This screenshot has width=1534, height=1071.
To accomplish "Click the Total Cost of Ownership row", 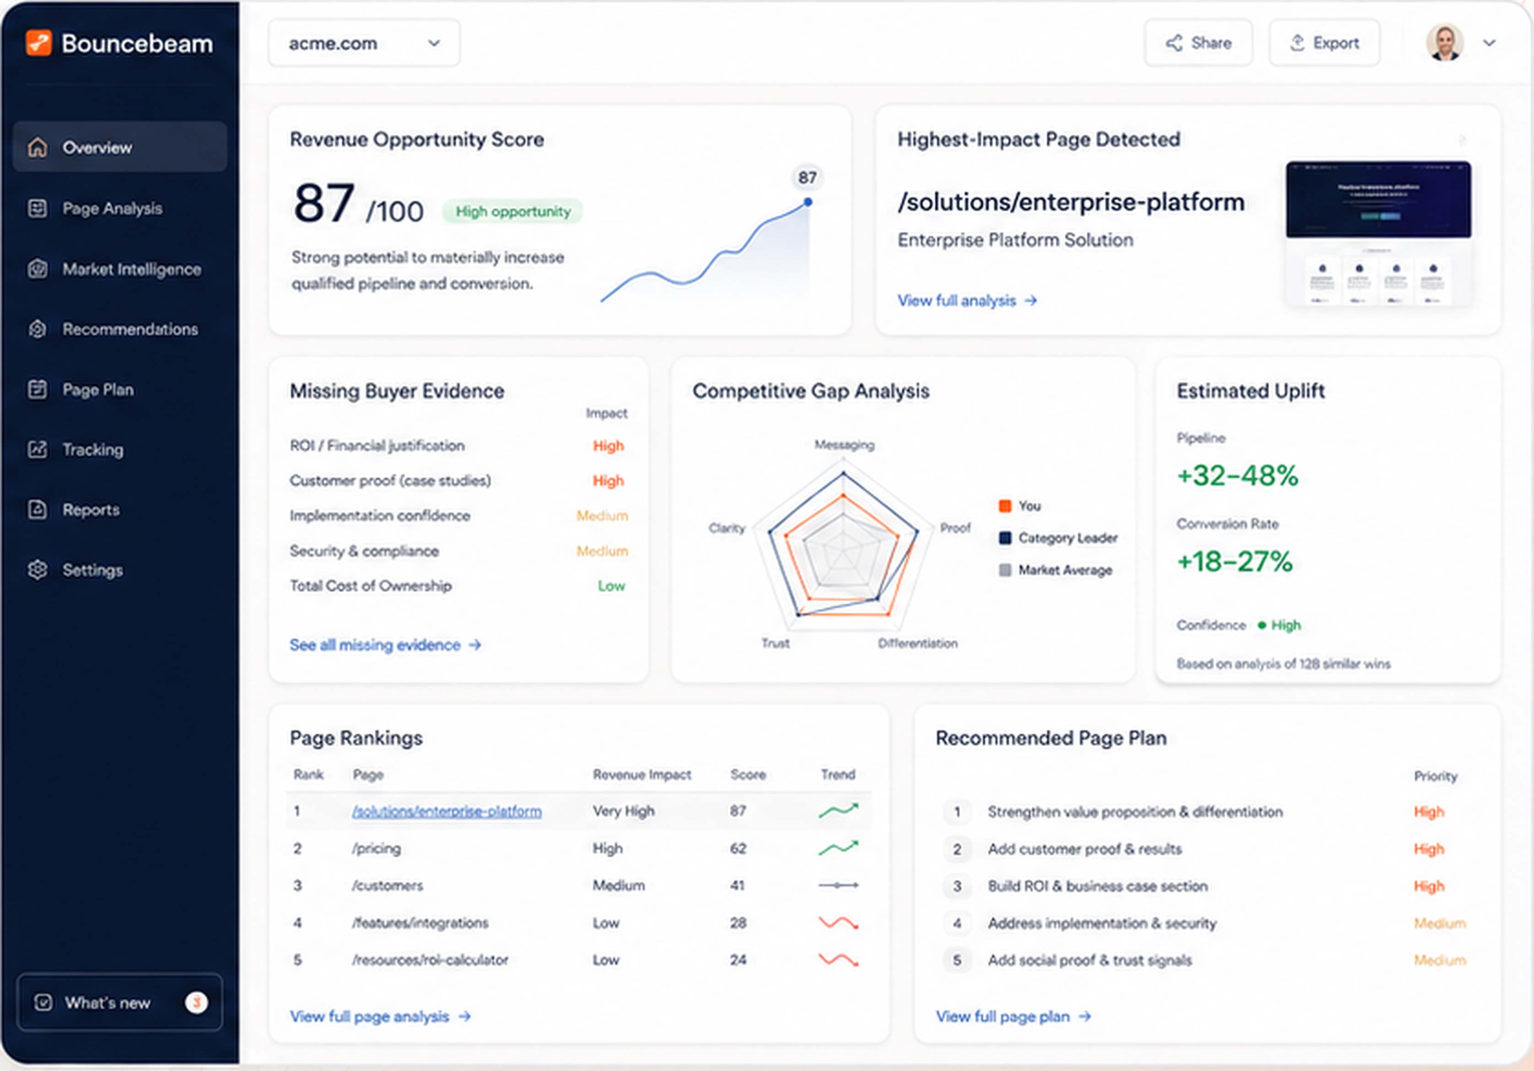I will (x=459, y=586).
